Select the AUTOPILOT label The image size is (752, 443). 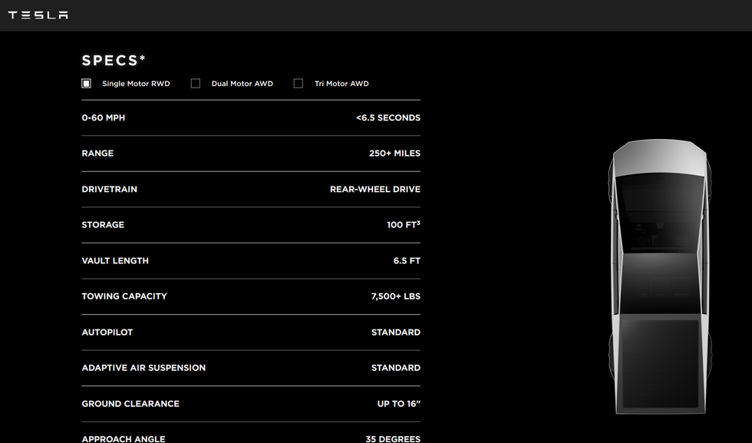(x=107, y=332)
